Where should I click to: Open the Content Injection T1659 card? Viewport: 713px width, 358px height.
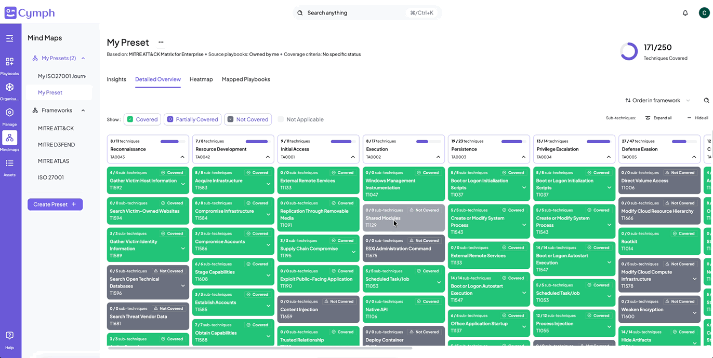point(319,309)
